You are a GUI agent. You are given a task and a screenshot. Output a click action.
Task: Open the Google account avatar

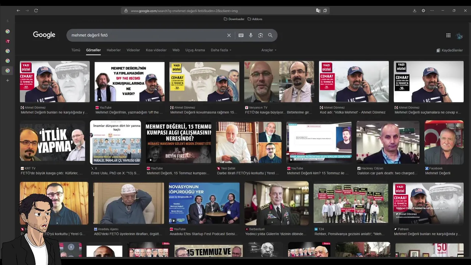[459, 36]
